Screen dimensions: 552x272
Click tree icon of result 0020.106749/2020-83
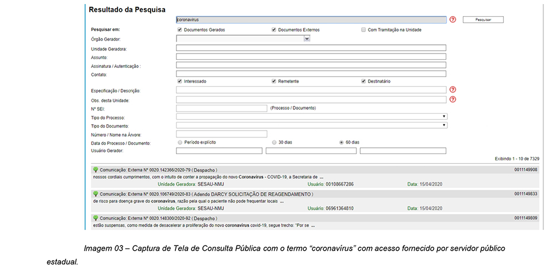[x=95, y=194]
